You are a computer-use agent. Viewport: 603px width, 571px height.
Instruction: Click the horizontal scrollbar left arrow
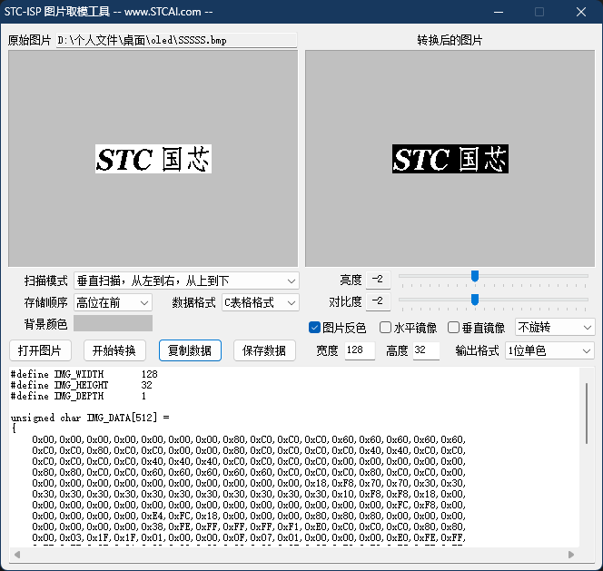17,555
